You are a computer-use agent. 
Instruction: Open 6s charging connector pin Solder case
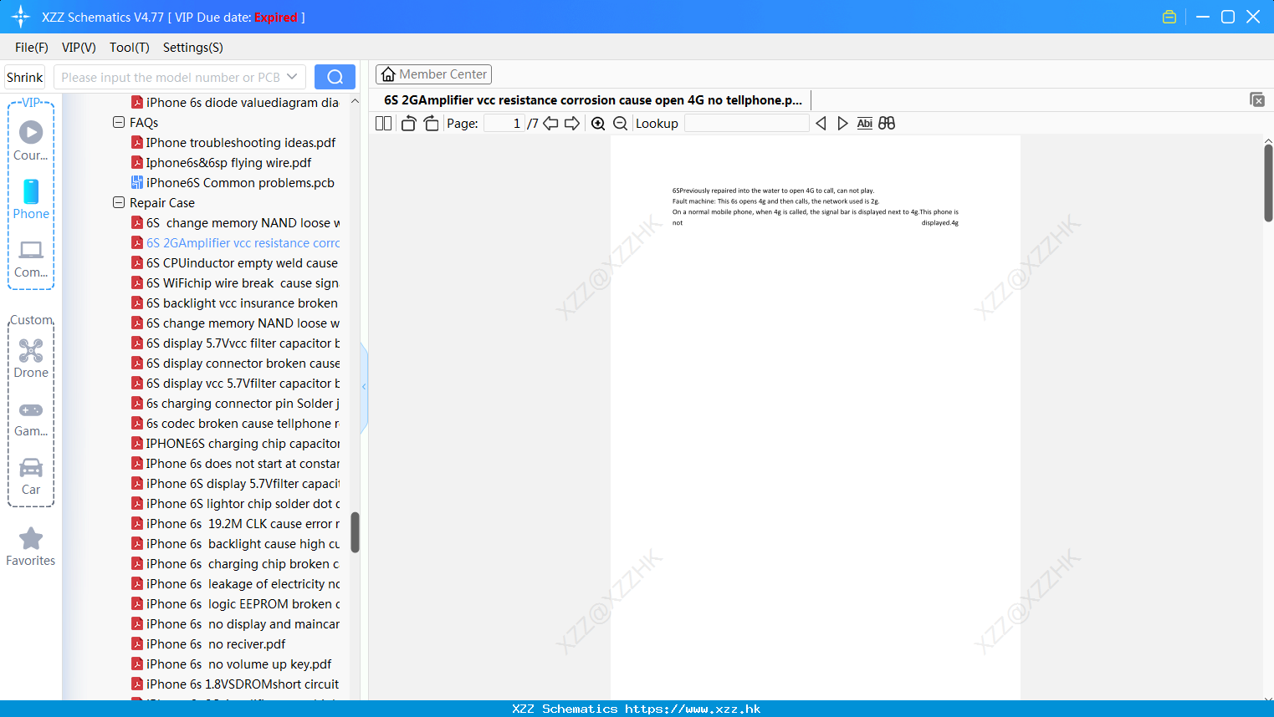click(x=236, y=404)
